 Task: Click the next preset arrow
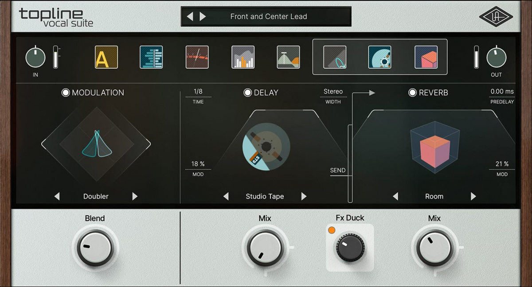pyautogui.click(x=203, y=16)
